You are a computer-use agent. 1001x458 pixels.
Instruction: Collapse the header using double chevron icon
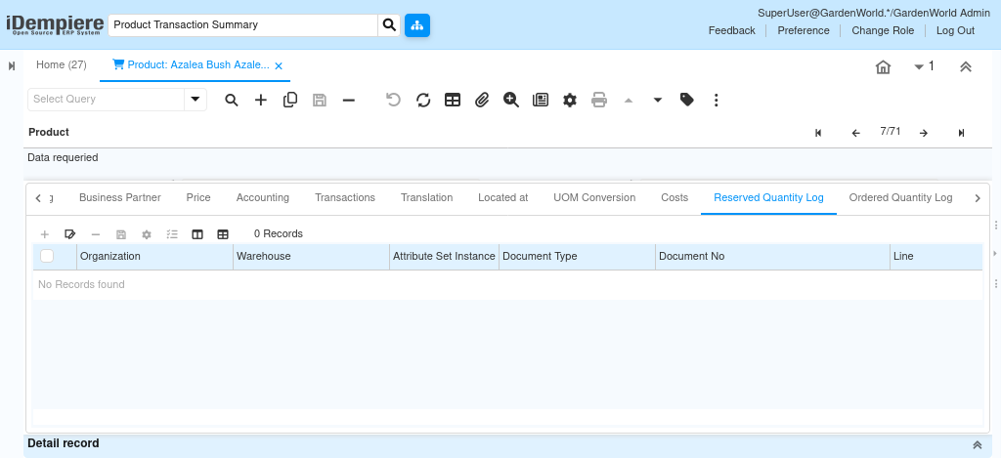[965, 66]
